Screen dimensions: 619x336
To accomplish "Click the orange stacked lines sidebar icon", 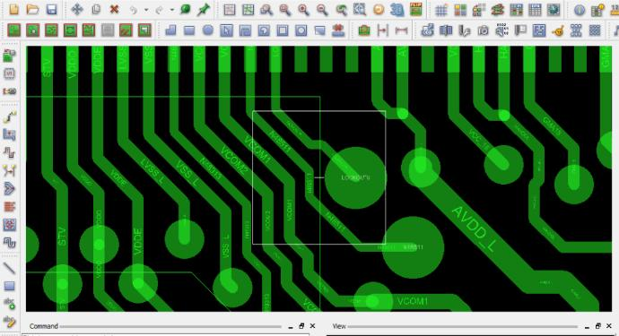I will (10, 207).
